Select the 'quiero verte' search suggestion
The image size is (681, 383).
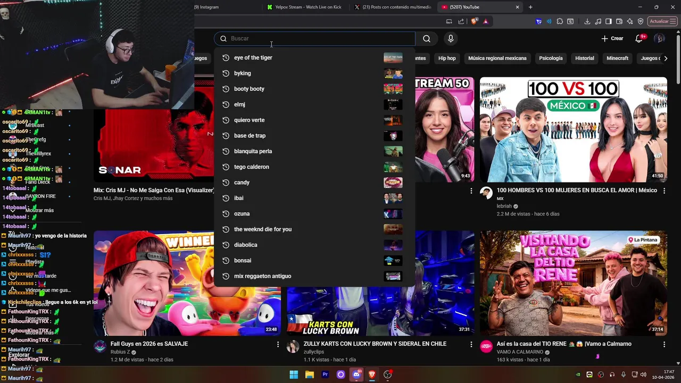314,120
